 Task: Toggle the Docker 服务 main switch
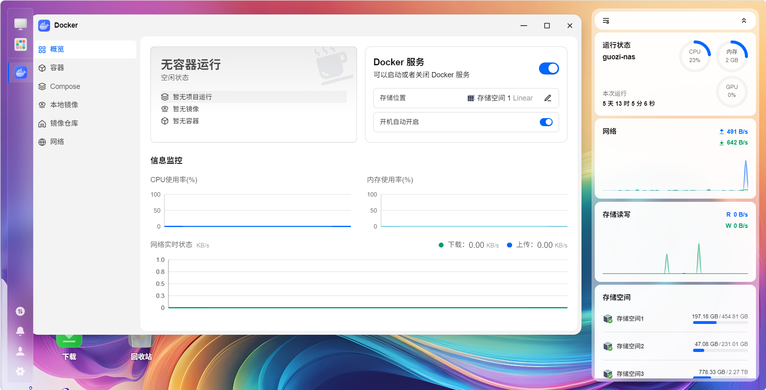point(549,68)
